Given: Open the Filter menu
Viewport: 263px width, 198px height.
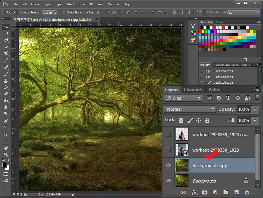Looking at the screenshot, I should pyautogui.click(x=82, y=4).
